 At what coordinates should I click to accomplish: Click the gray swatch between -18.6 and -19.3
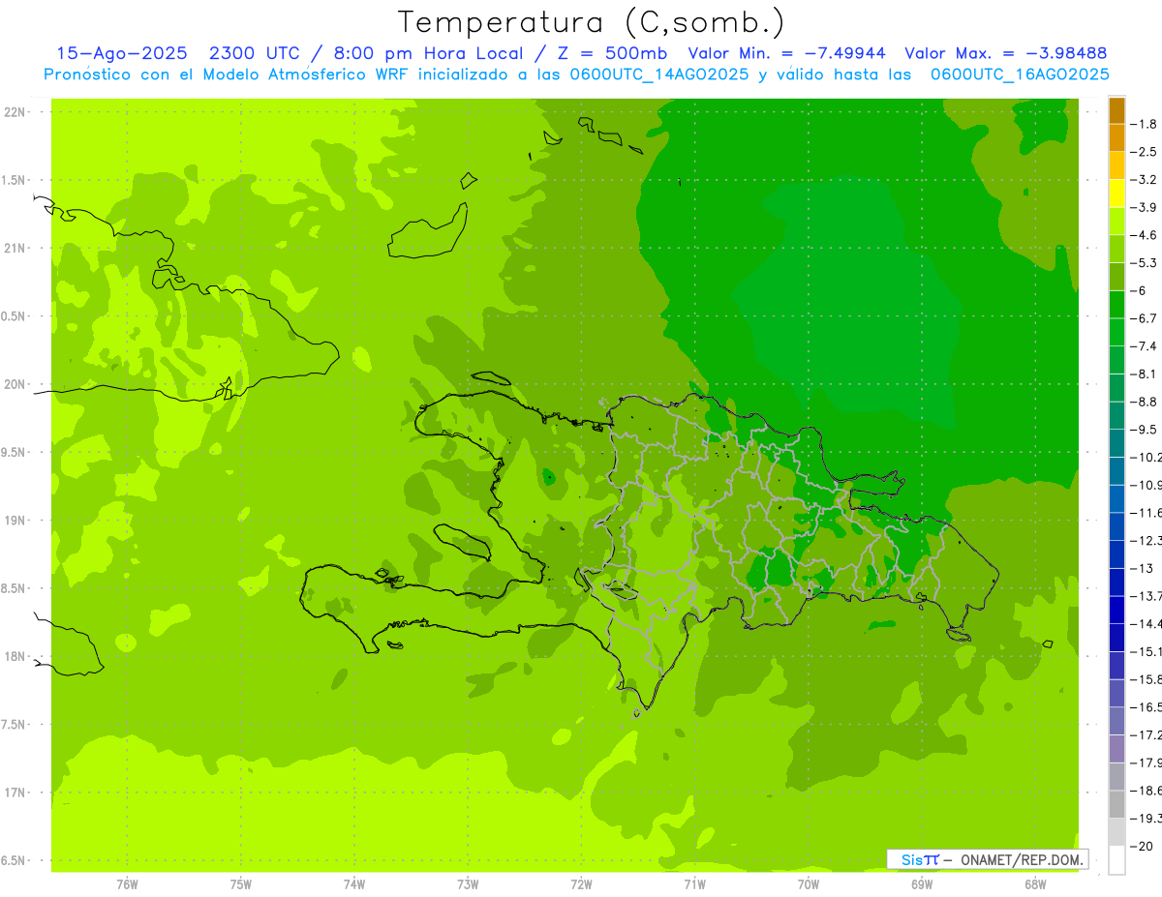tap(1116, 803)
